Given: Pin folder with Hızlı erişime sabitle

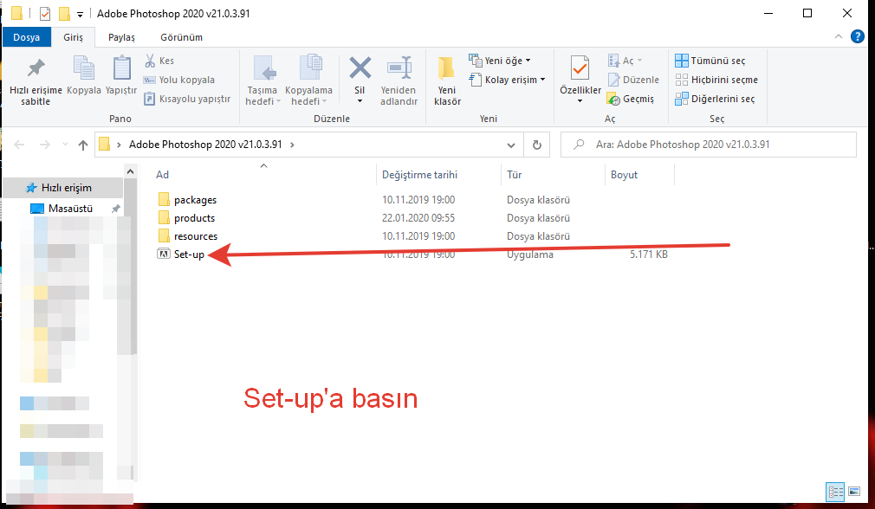Looking at the screenshot, I should (x=36, y=81).
